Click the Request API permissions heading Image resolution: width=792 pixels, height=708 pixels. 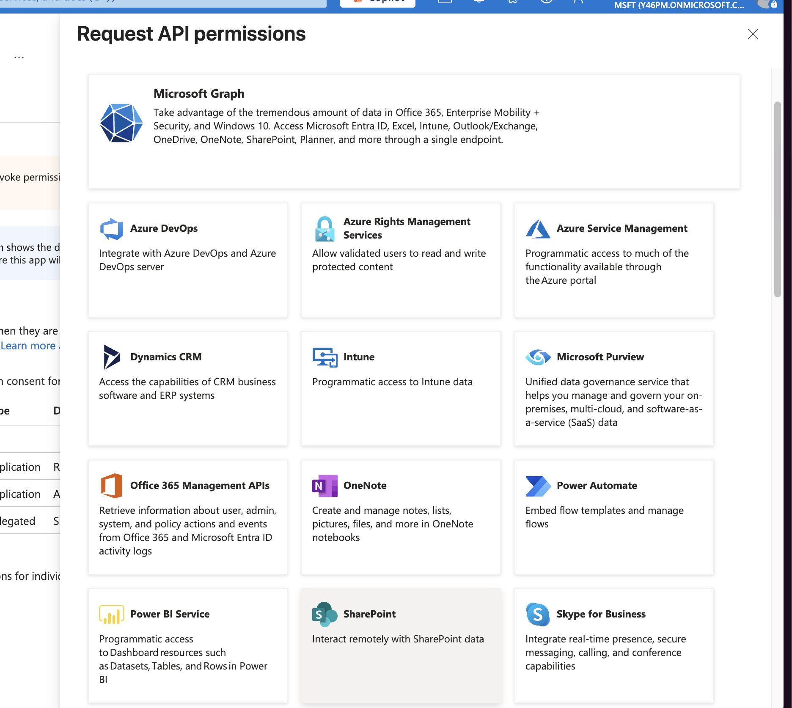191,34
